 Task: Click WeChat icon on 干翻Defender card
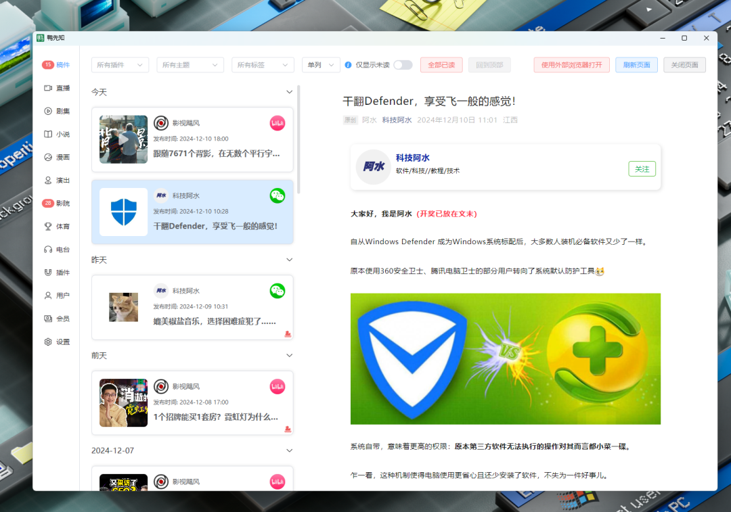coord(278,195)
